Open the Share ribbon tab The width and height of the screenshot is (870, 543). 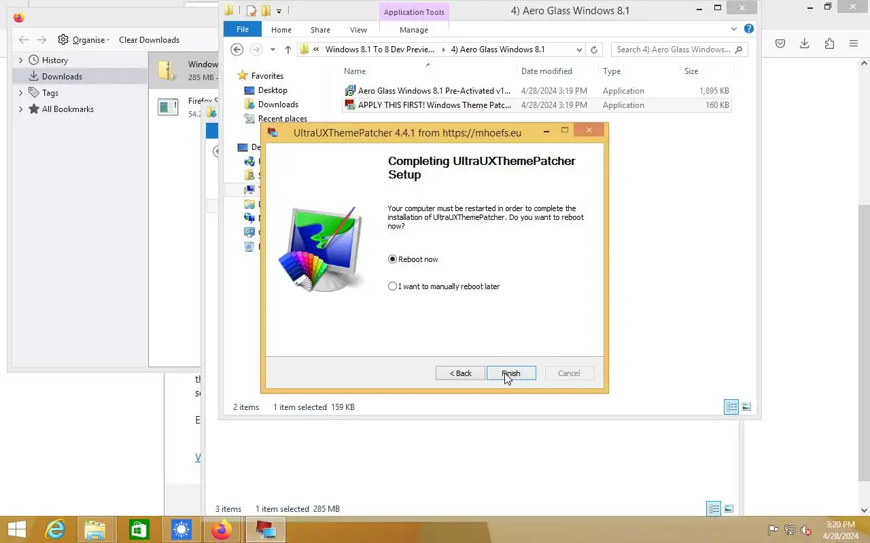pos(320,30)
